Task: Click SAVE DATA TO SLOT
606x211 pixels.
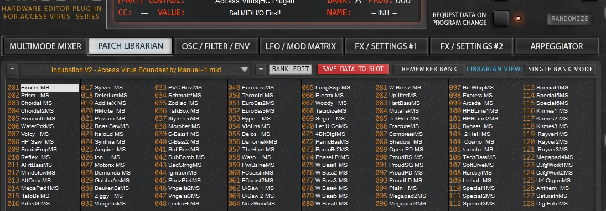Action: (353, 69)
